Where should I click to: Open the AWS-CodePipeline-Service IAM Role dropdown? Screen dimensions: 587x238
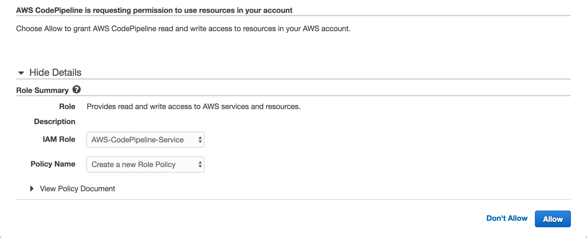point(145,140)
